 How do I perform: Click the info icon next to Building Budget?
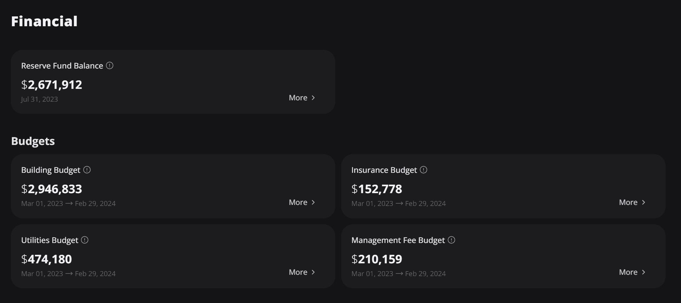click(87, 170)
